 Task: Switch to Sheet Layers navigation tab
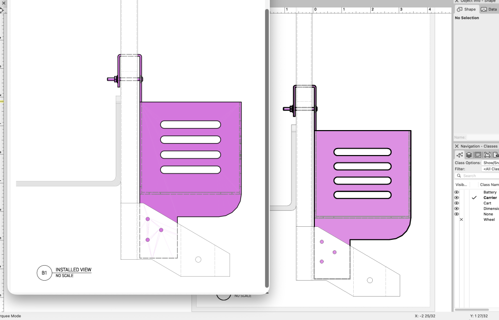click(478, 155)
